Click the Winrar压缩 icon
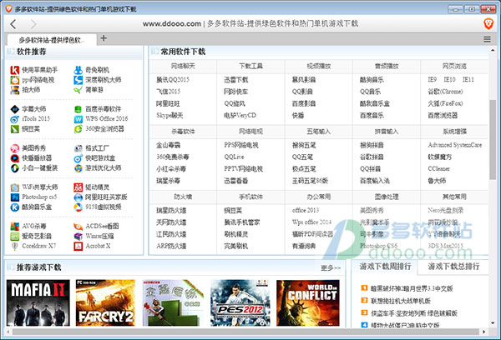501x340 pixels. pyautogui.click(x=78, y=237)
